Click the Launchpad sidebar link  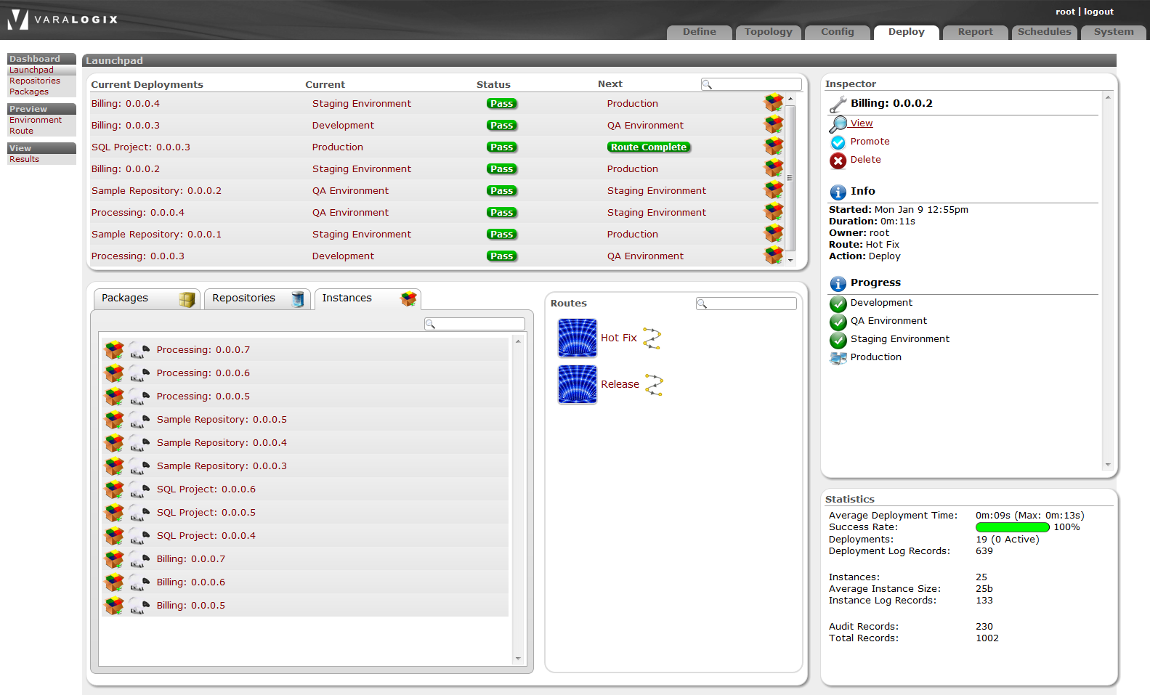point(31,70)
